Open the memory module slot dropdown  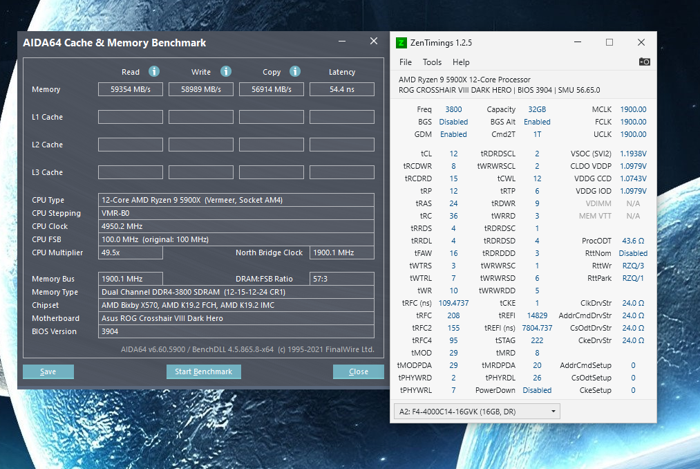pos(477,412)
